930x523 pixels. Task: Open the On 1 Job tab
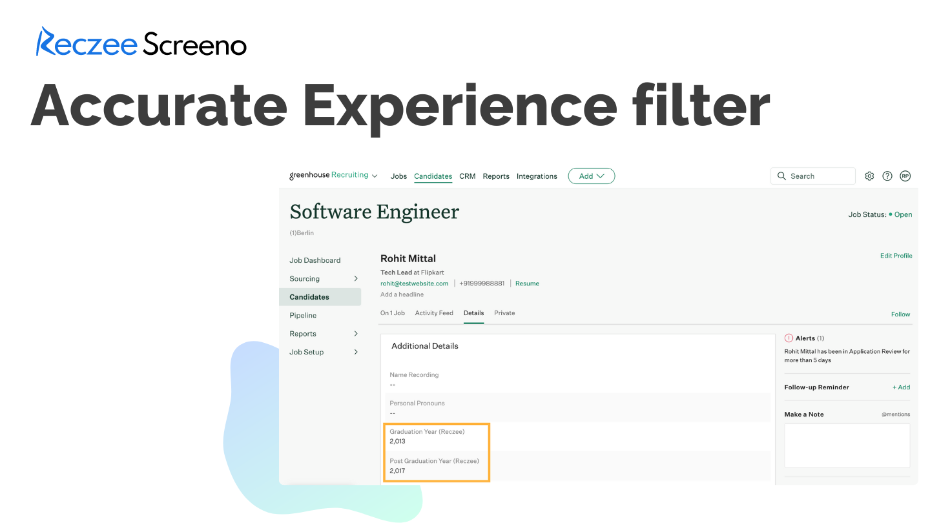click(393, 313)
